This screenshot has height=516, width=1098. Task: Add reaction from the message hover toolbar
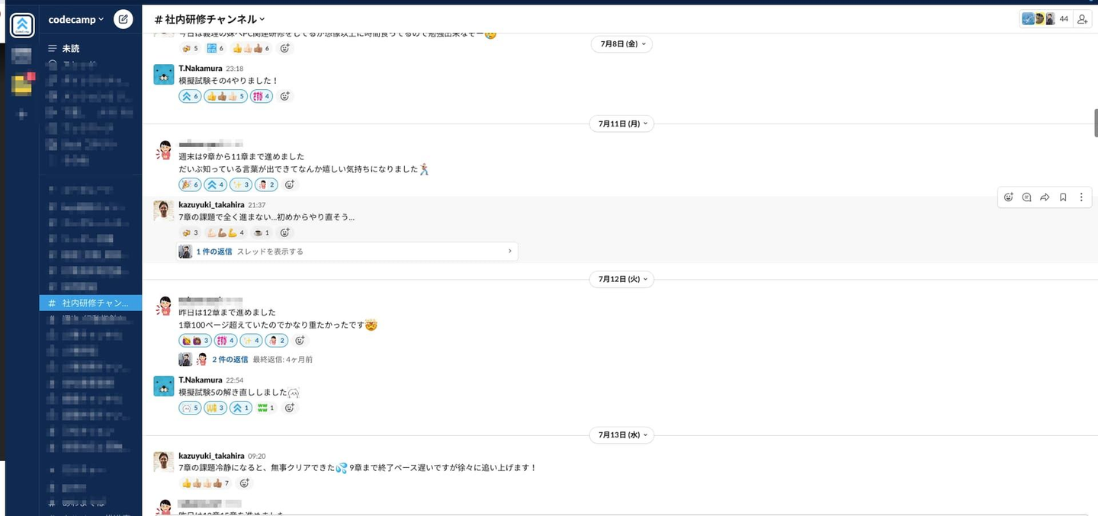click(x=1009, y=197)
